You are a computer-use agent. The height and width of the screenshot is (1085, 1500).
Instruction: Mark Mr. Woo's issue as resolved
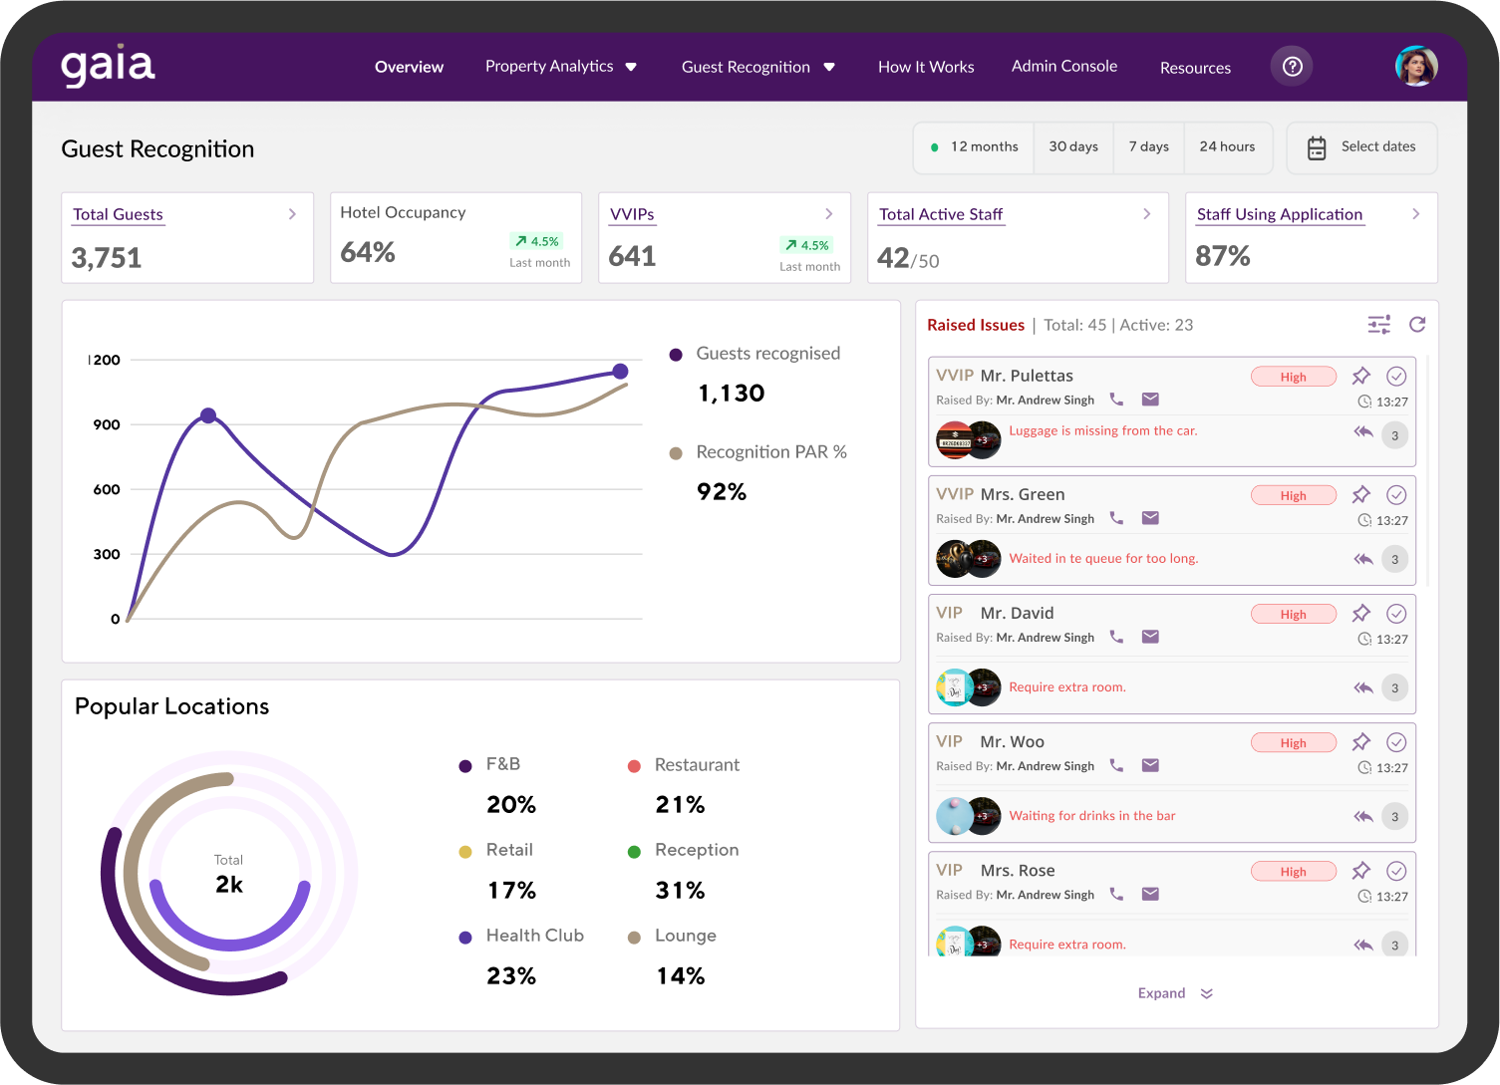pos(1396,742)
